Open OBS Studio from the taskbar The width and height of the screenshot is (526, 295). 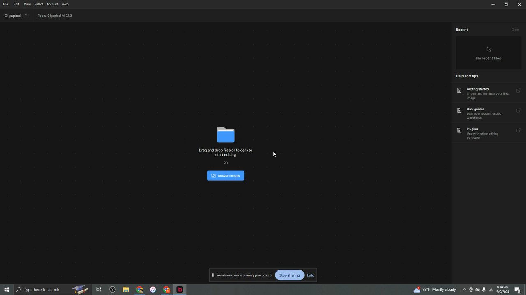(112, 290)
